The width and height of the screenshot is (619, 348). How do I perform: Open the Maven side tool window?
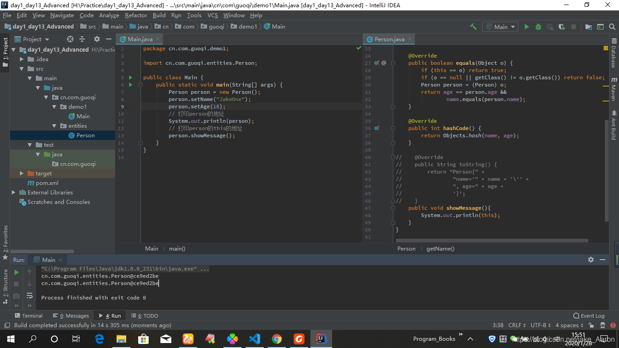[x=614, y=89]
